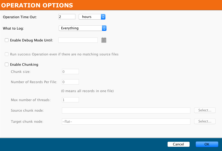The width and height of the screenshot is (222, 151).
Task: Open the calendar date picker icon
Action: [104, 40]
